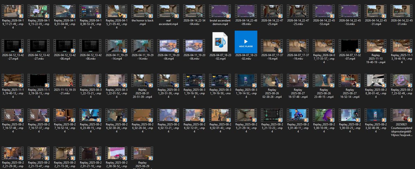The width and height of the screenshot is (415, 169).
Task: Select thumbnail of 2026-04-11_19-29-14.mkv
Action: pos(142,46)
